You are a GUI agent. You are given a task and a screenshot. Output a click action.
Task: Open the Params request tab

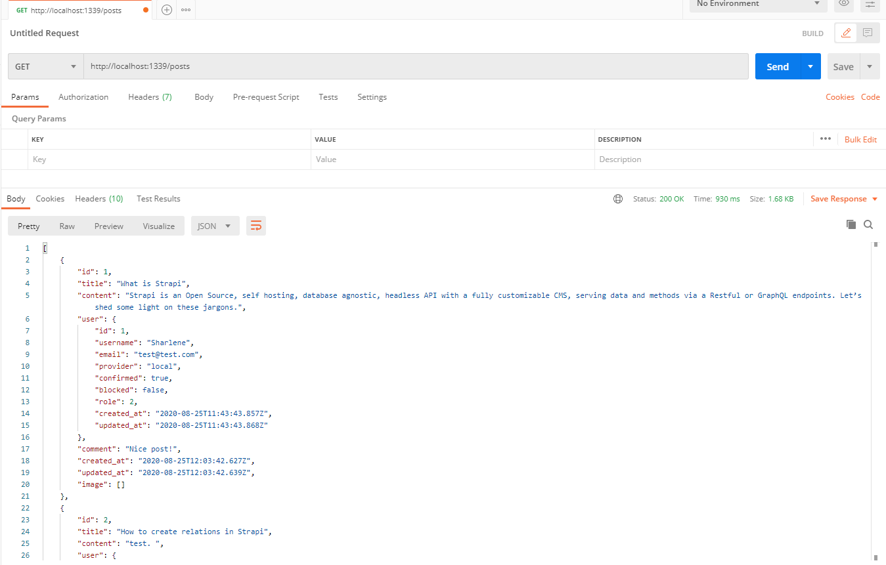(x=25, y=97)
